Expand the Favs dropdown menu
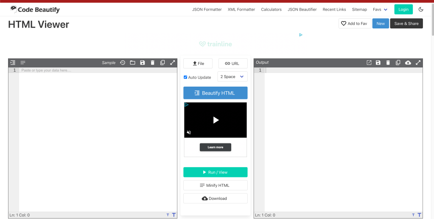Image resolution: width=434 pixels, height=219 pixels. [x=380, y=9]
